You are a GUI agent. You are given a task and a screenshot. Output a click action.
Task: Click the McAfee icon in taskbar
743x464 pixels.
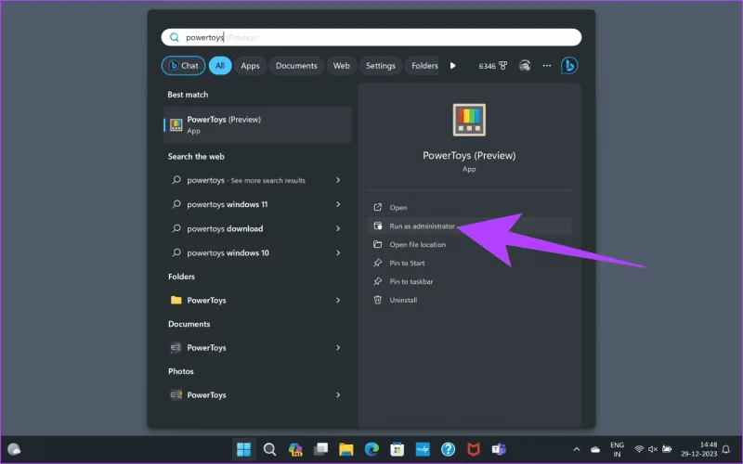474,449
